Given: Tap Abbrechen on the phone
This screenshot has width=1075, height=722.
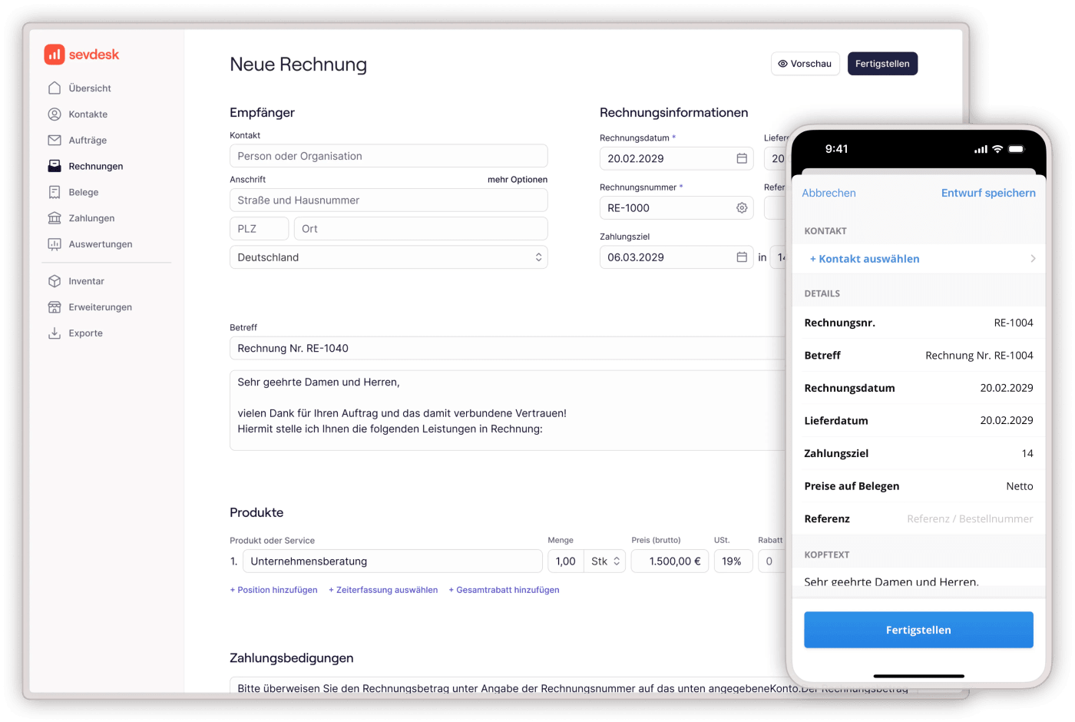Looking at the screenshot, I should pyautogui.click(x=829, y=193).
